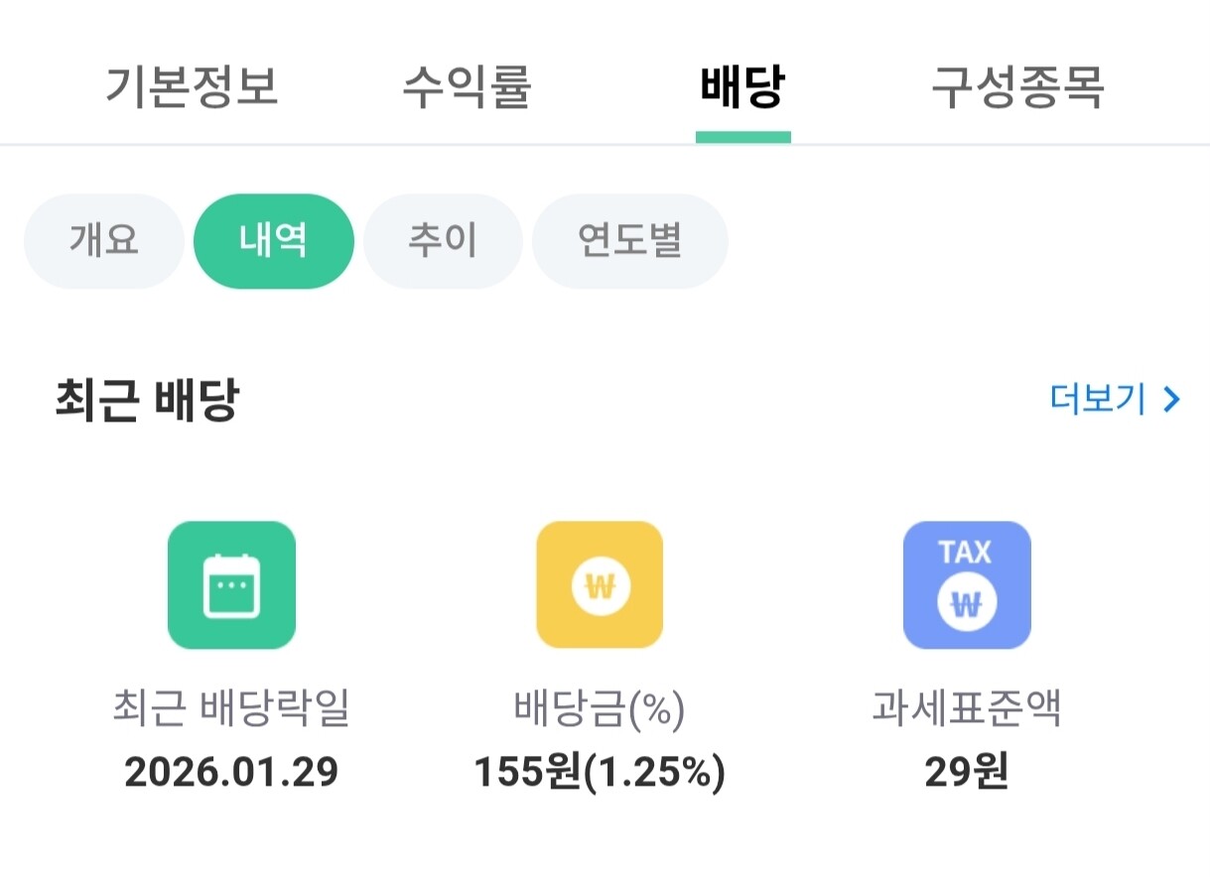This screenshot has width=1210, height=877.
Task: Select the 개요 filter chip
Action: pyautogui.click(x=104, y=241)
